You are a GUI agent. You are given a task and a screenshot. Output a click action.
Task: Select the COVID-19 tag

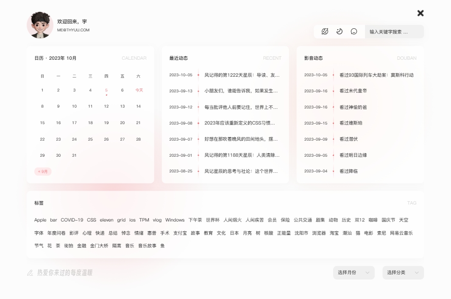(72, 220)
